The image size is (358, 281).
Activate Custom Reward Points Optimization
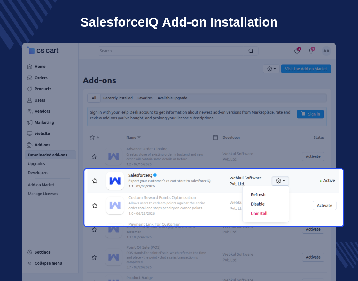pos(324,206)
